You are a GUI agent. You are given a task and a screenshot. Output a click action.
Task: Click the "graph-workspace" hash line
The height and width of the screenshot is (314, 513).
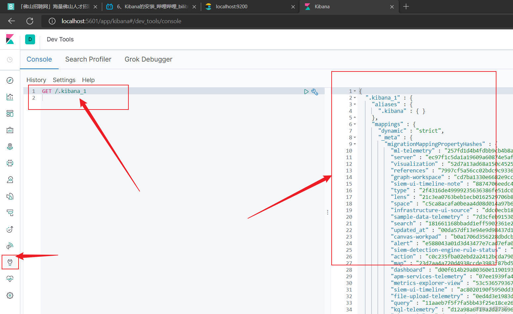(452, 177)
